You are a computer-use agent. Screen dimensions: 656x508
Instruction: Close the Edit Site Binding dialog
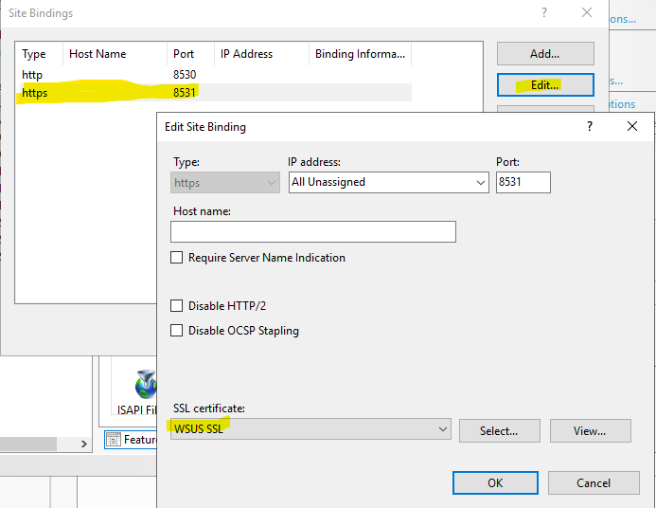[632, 126]
